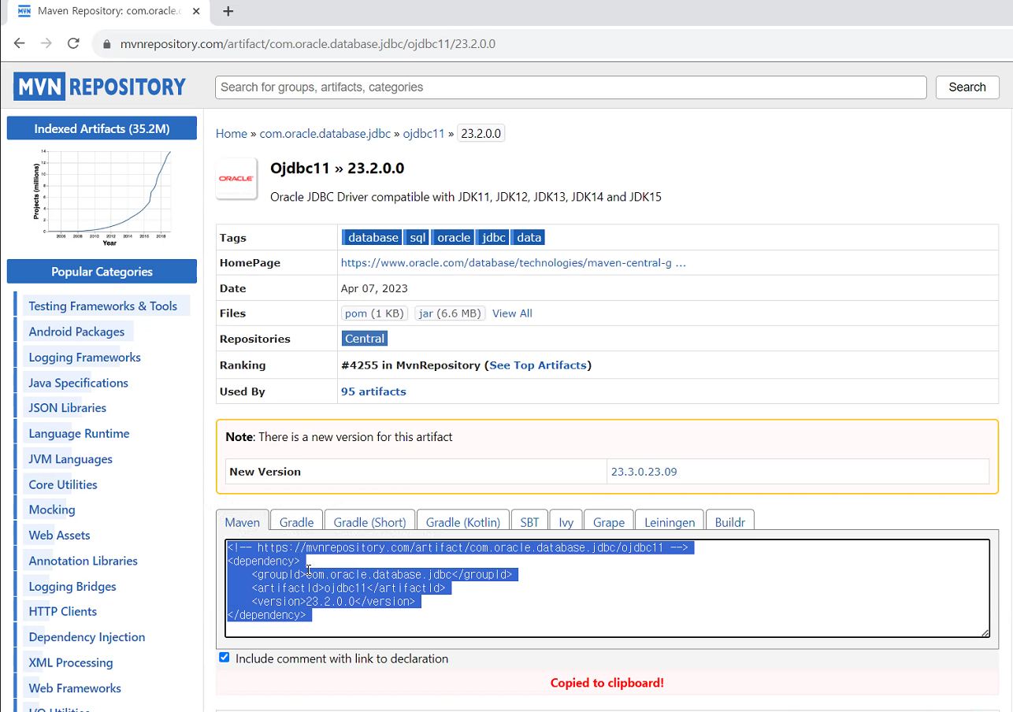Image resolution: width=1013 pixels, height=712 pixels.
Task: Open Testing Frameworks & Tools category
Action: 103,306
